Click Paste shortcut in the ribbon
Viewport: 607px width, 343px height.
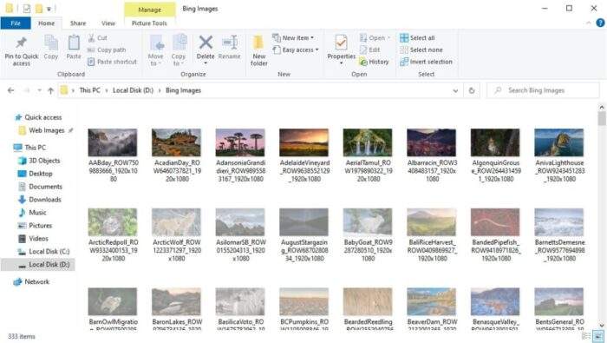[x=112, y=62]
